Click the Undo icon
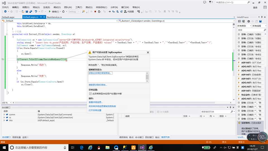This screenshot has height=151, width=268. (36, 11)
